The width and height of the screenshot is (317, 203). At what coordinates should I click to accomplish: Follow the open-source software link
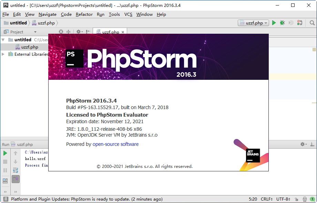115,144
